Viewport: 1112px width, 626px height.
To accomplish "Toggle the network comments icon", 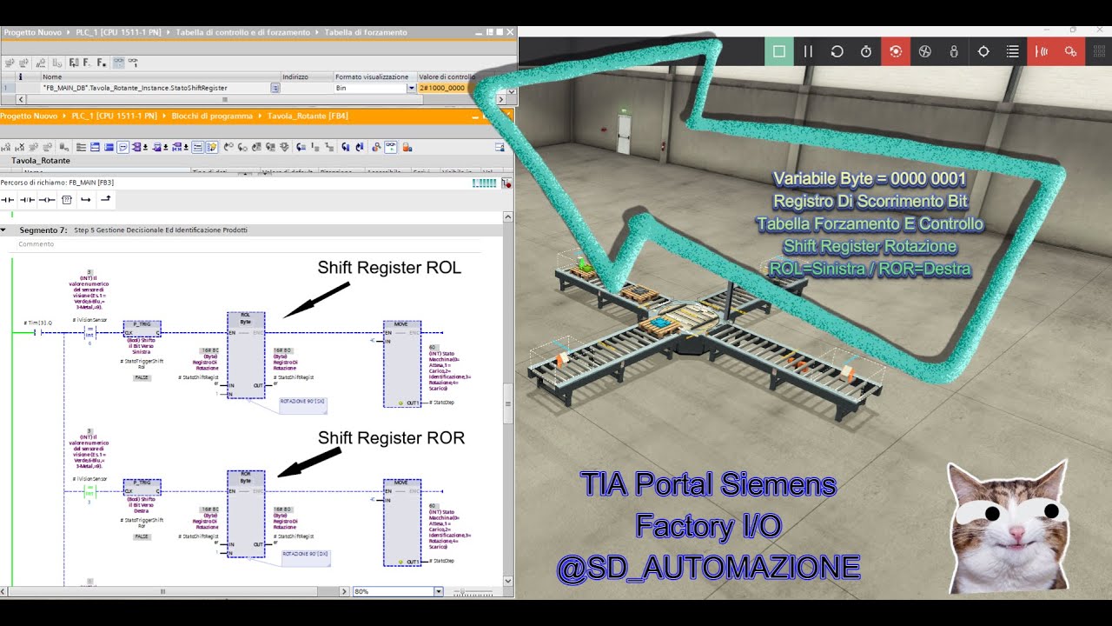I will pyautogui.click(x=198, y=147).
